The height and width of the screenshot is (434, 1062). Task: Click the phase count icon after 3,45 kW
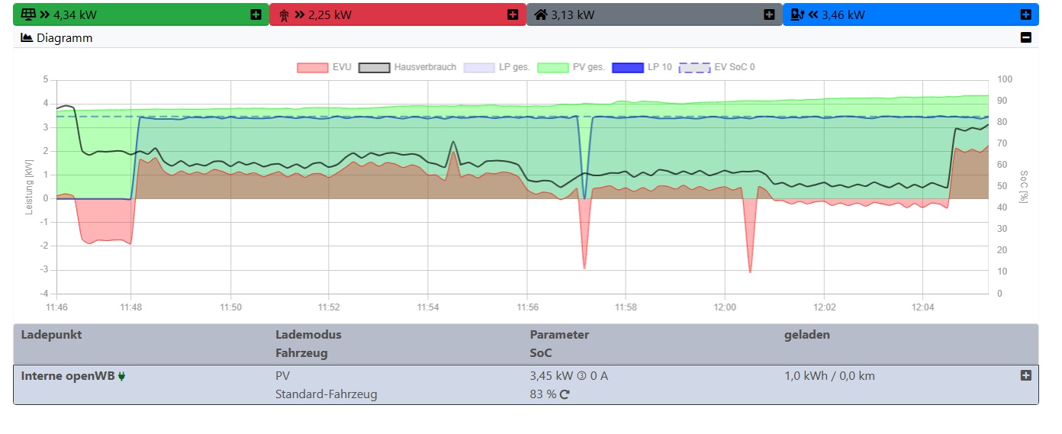click(x=581, y=376)
